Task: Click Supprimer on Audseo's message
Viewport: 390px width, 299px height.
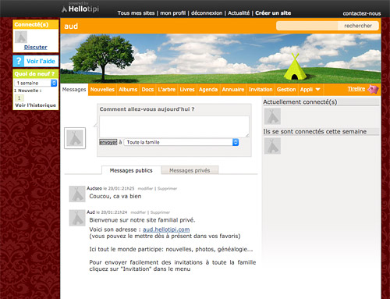Action: (167, 188)
